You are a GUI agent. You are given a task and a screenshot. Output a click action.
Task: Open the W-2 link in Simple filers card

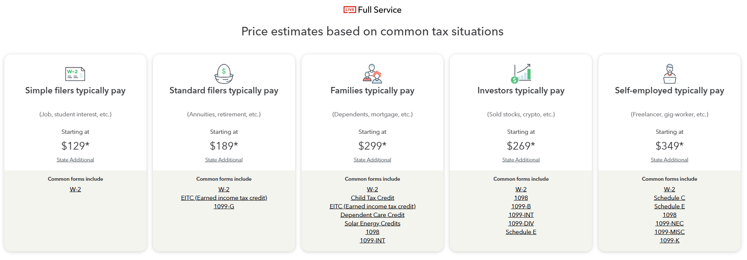point(75,189)
